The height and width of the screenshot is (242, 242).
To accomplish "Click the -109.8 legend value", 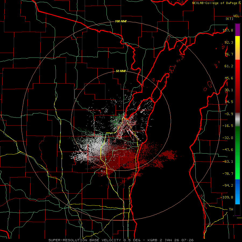I will click(x=227, y=197).
